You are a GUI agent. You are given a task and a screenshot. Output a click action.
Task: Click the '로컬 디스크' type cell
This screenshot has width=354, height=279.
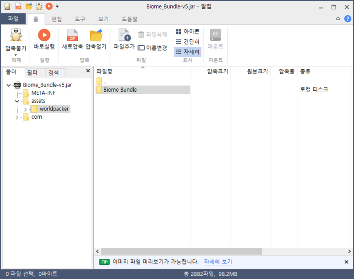(x=314, y=89)
